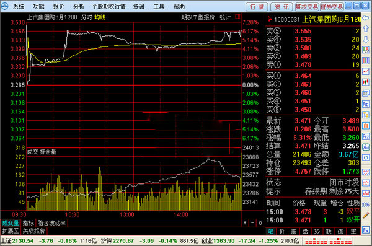Expand the 扩展区 panel
This screenshot has height=246, width=372.
tap(11, 231)
